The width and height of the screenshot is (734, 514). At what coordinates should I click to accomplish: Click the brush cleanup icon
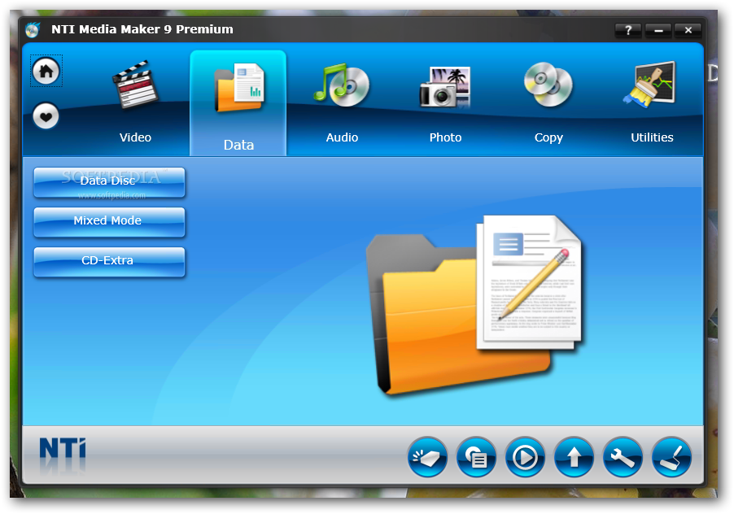point(671,457)
